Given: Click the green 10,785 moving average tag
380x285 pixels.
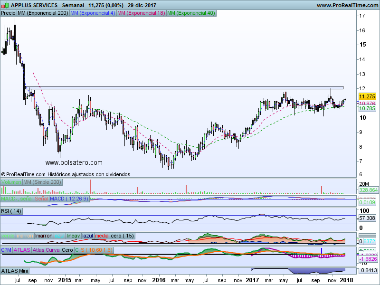Looking at the screenshot, I should (367, 109).
